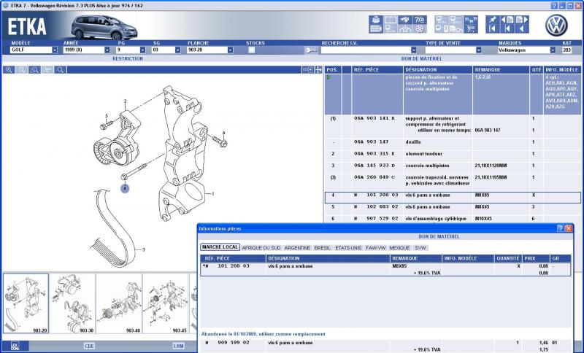
Task: Click the numbered list icon on diagram bar
Action: click(307, 69)
